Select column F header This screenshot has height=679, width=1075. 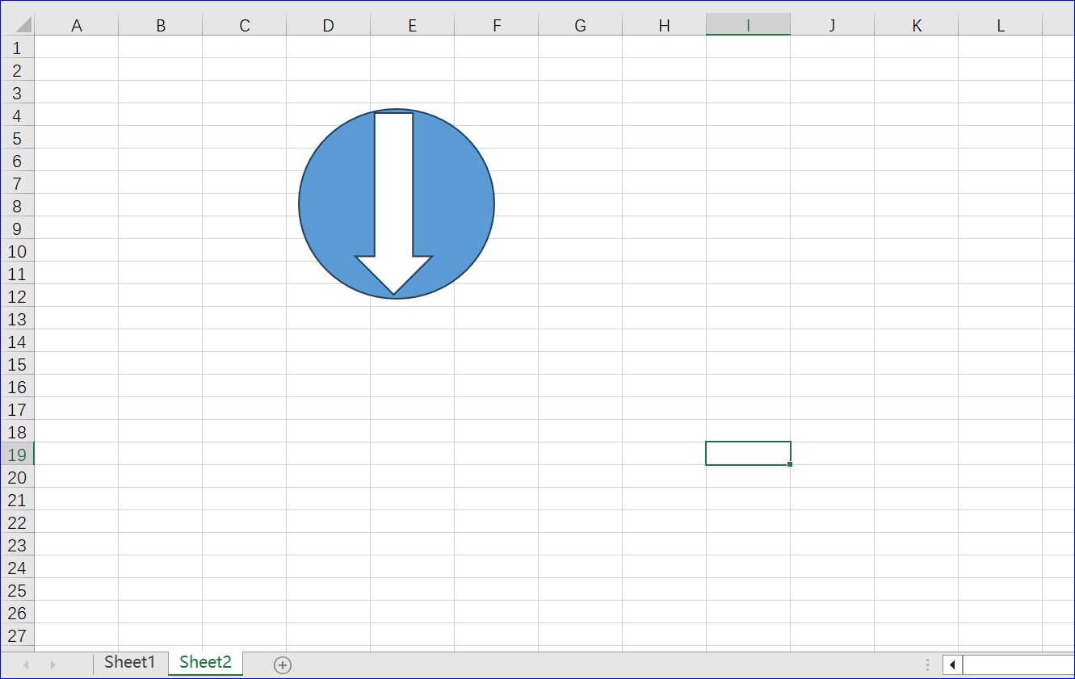(497, 25)
